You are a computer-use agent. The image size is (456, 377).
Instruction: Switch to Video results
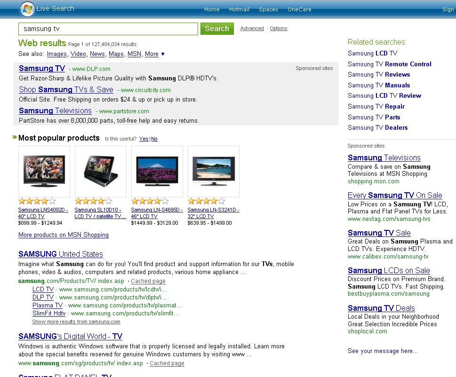[78, 54]
